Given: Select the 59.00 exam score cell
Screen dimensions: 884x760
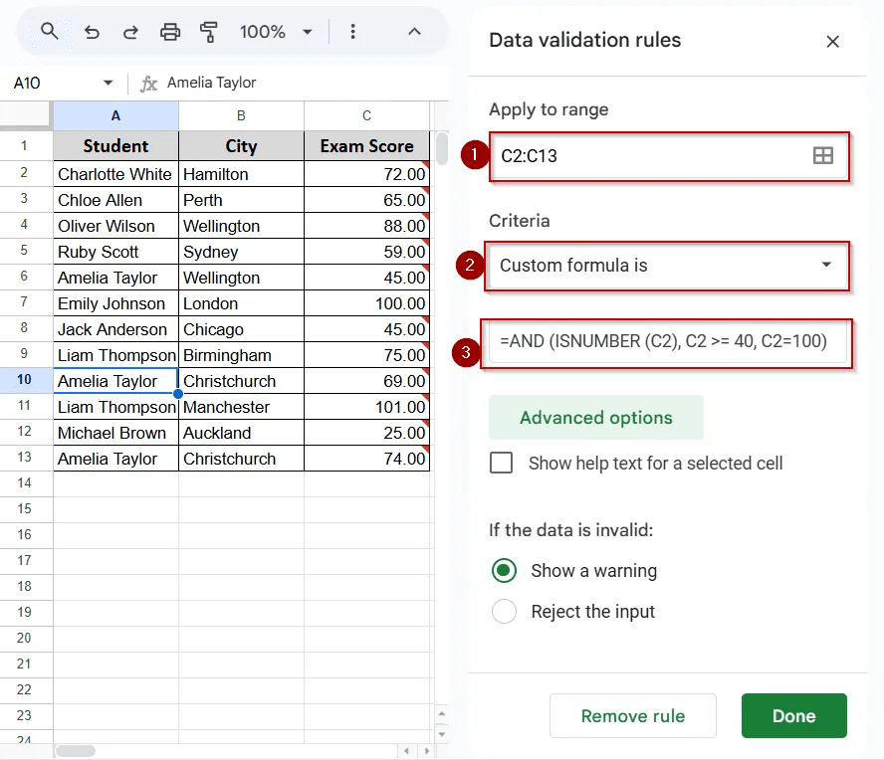Looking at the screenshot, I should pos(367,252).
